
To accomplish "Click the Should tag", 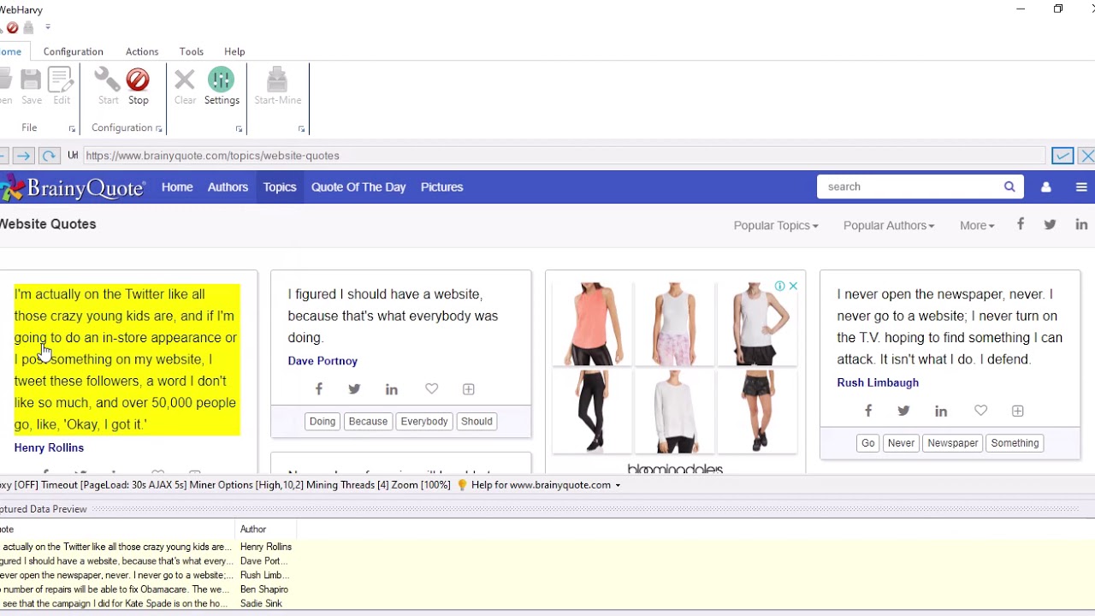I will coord(476,422).
